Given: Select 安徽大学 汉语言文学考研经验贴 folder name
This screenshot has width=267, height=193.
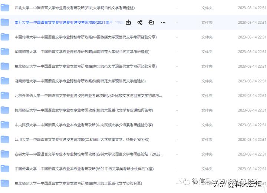Looking at the screenshot, I should 89,154.
